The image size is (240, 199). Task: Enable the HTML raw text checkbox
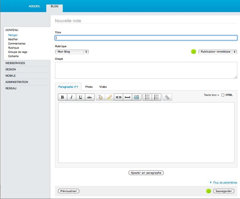point(223,95)
